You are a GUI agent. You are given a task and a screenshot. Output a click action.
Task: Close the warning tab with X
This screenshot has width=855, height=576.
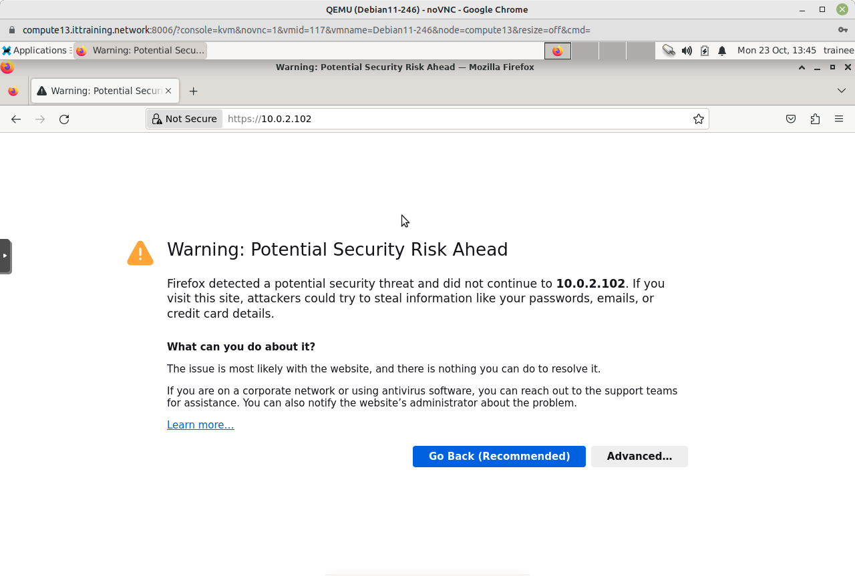point(168,91)
